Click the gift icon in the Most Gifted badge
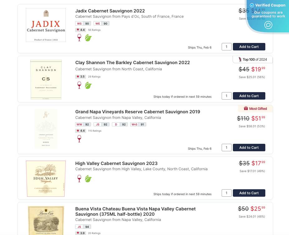 click(246, 109)
